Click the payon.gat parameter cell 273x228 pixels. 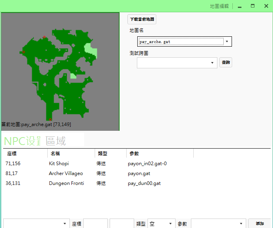pos(139,173)
